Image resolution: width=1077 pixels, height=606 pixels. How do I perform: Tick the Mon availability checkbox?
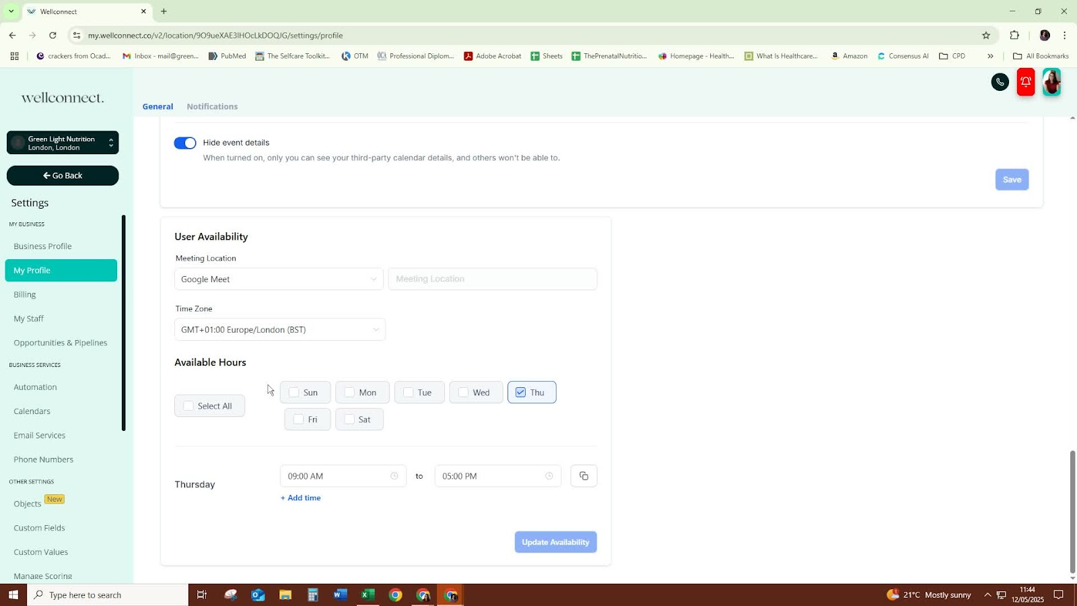[349, 393]
